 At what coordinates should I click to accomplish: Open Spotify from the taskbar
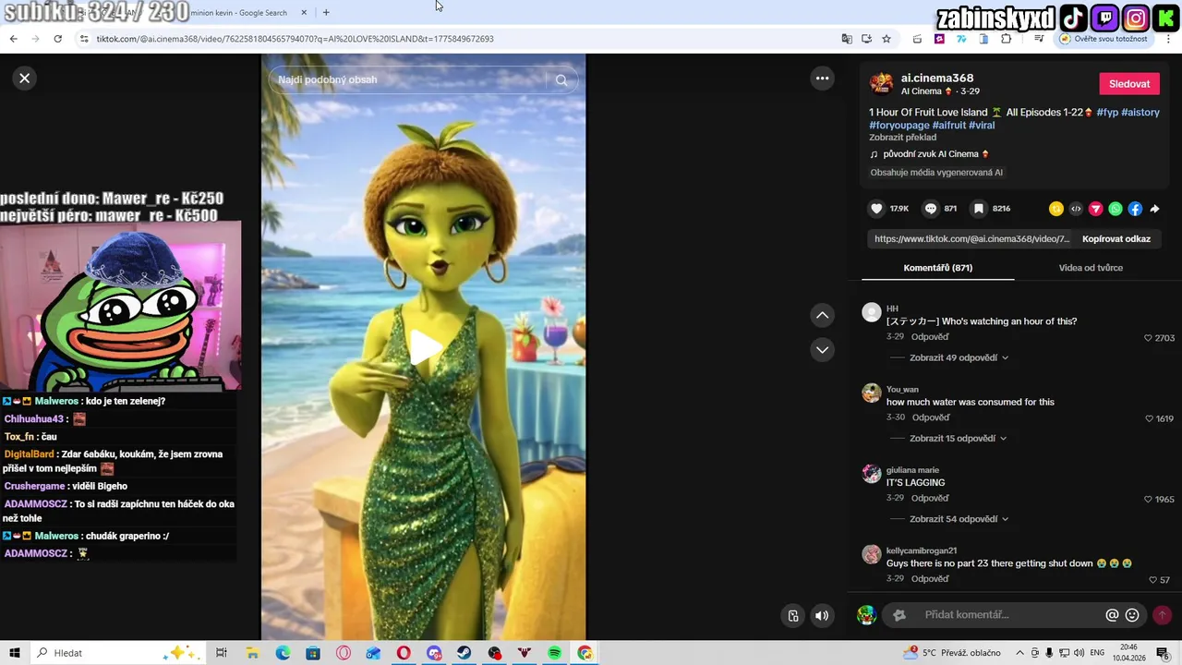pos(555,653)
